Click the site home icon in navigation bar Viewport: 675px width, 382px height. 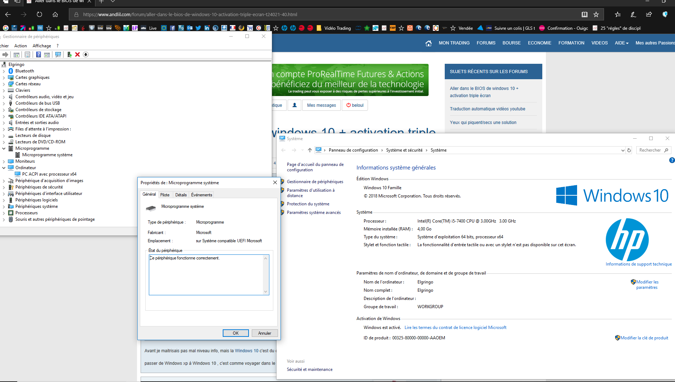pyautogui.click(x=429, y=43)
